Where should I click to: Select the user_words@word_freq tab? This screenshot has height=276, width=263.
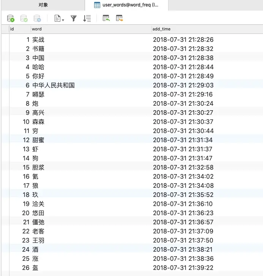coord(126,5)
